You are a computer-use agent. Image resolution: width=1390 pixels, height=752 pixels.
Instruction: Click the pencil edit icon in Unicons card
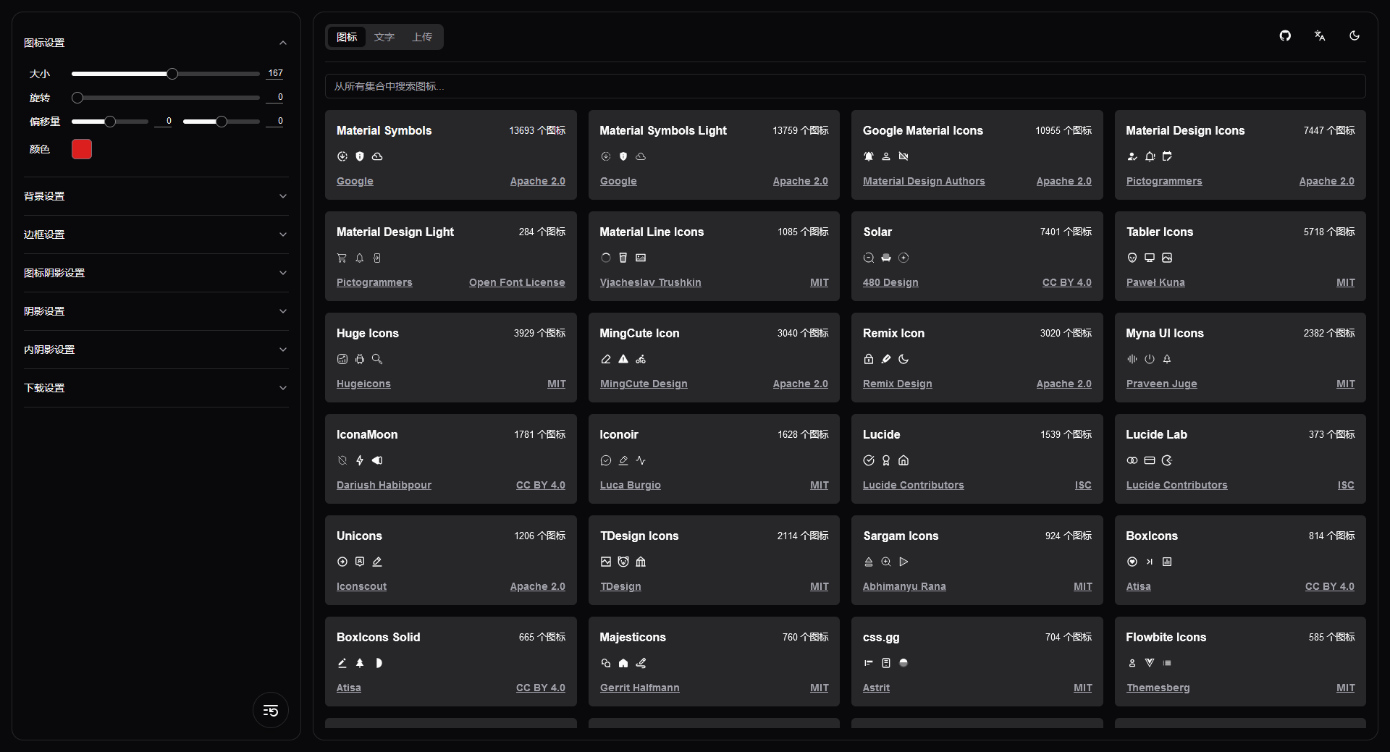tap(377, 562)
